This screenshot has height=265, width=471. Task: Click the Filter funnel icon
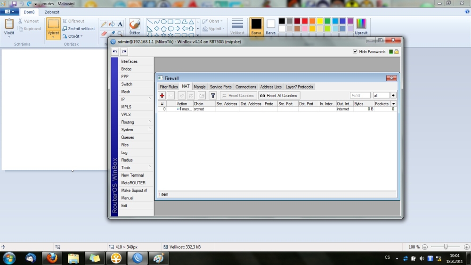point(213,96)
